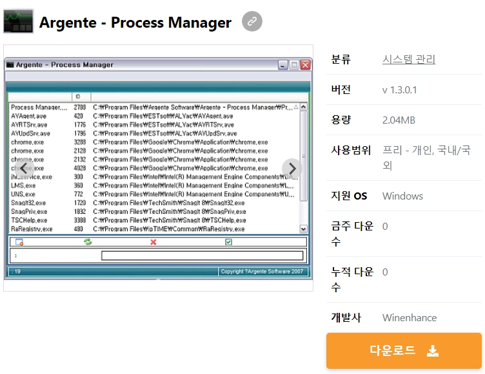Click the developer name Winenhance
Image resolution: width=485 pixels, height=374 pixels.
409,317
